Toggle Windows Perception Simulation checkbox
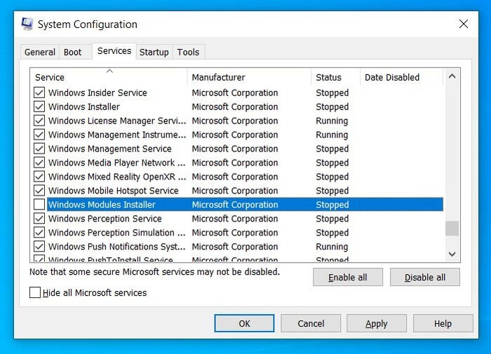 [39, 232]
